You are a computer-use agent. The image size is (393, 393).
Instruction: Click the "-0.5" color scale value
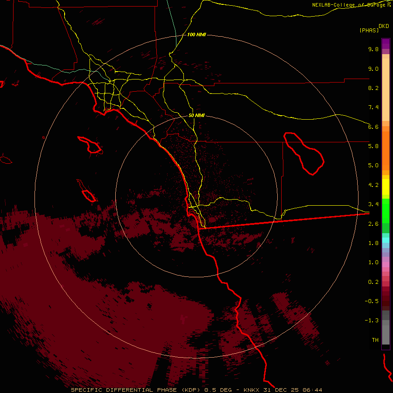tap(372, 301)
